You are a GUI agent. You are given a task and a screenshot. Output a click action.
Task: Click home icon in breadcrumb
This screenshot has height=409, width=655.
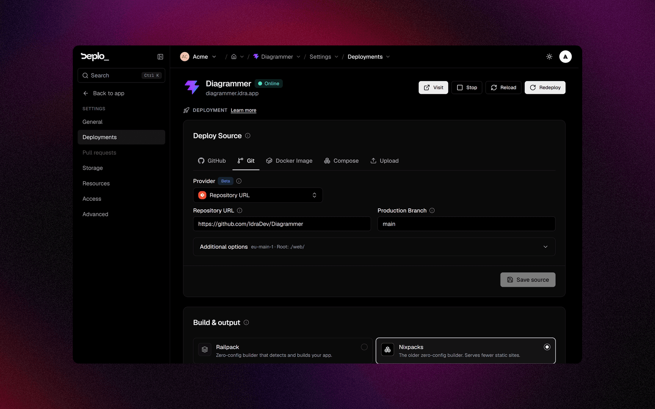(x=234, y=57)
